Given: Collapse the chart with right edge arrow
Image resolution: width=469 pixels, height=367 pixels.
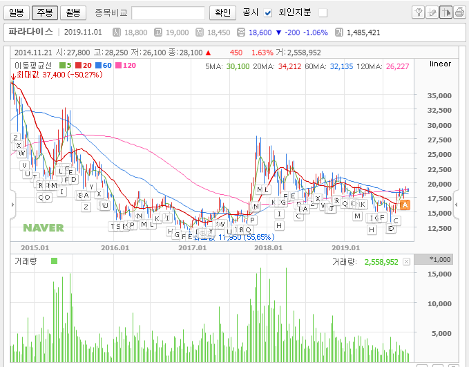Looking at the screenshot, I should [x=456, y=205].
